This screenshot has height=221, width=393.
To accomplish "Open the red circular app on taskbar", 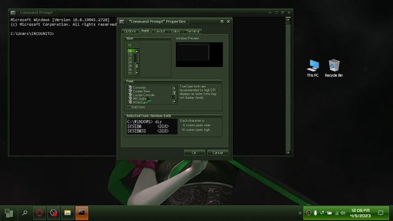I will click(x=39, y=213).
